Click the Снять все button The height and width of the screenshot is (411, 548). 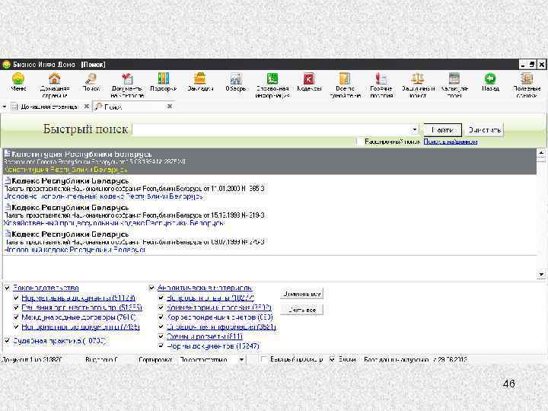click(301, 310)
